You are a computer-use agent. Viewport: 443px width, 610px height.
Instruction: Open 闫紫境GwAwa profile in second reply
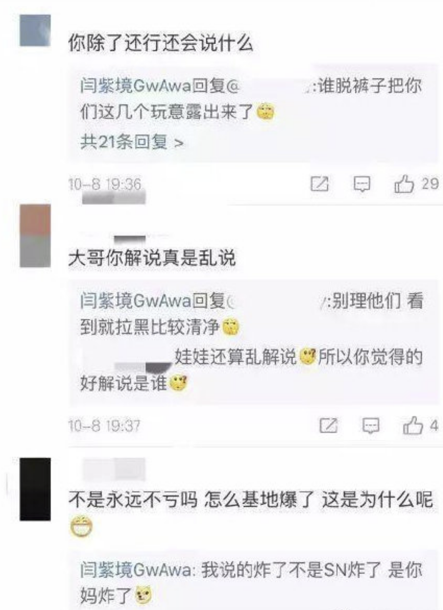(x=136, y=300)
